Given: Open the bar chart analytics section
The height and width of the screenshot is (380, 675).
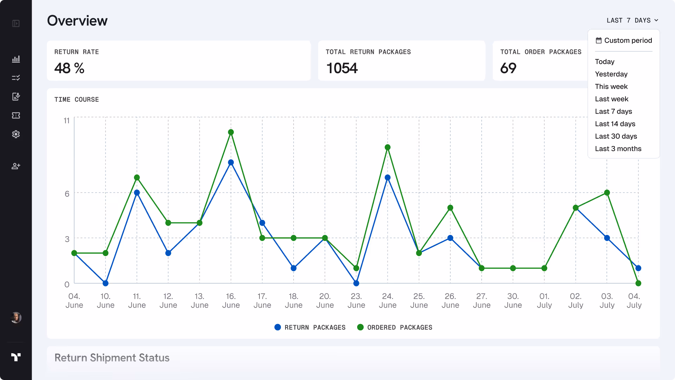Looking at the screenshot, I should point(16,59).
